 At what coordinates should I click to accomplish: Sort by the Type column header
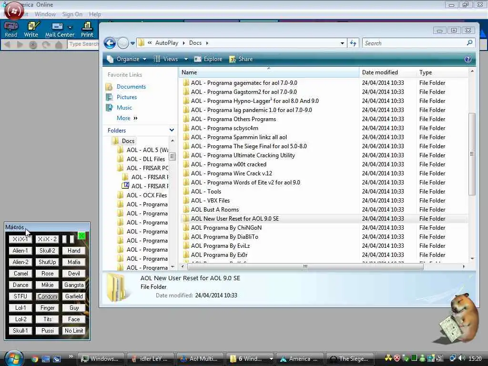click(442, 72)
